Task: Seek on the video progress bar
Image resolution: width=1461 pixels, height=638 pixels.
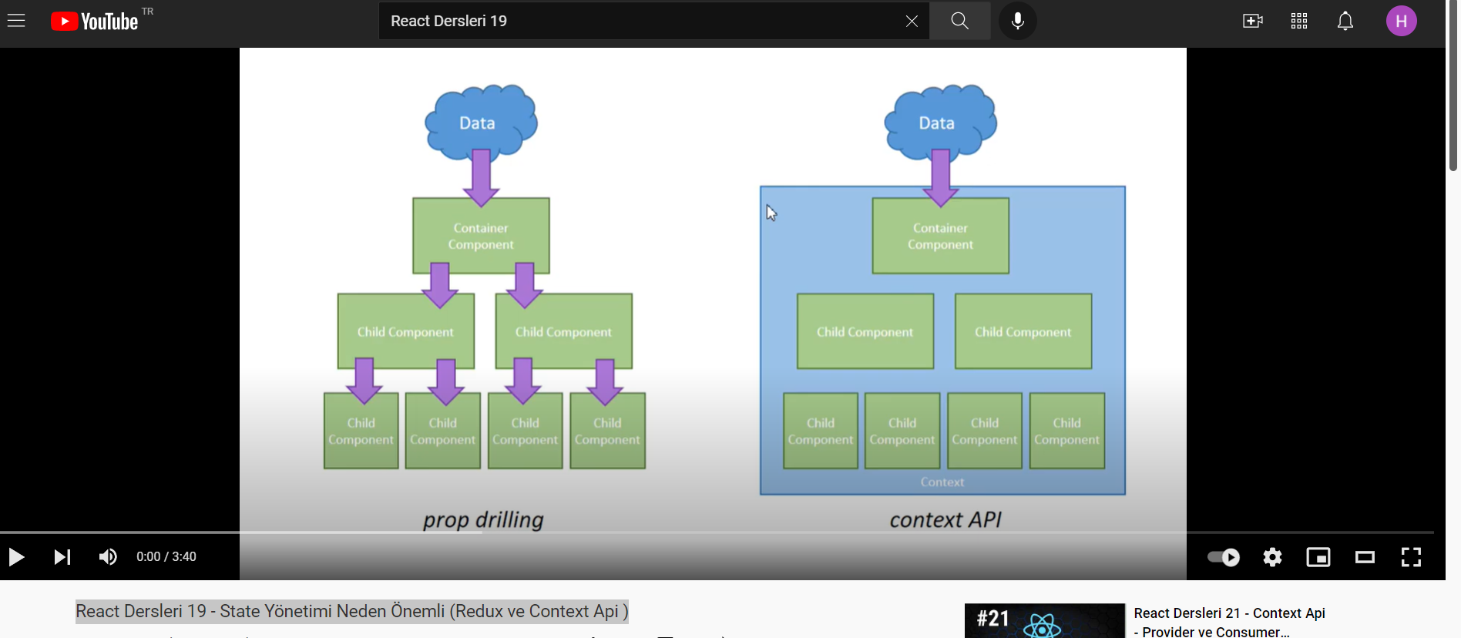Action: 717,532
